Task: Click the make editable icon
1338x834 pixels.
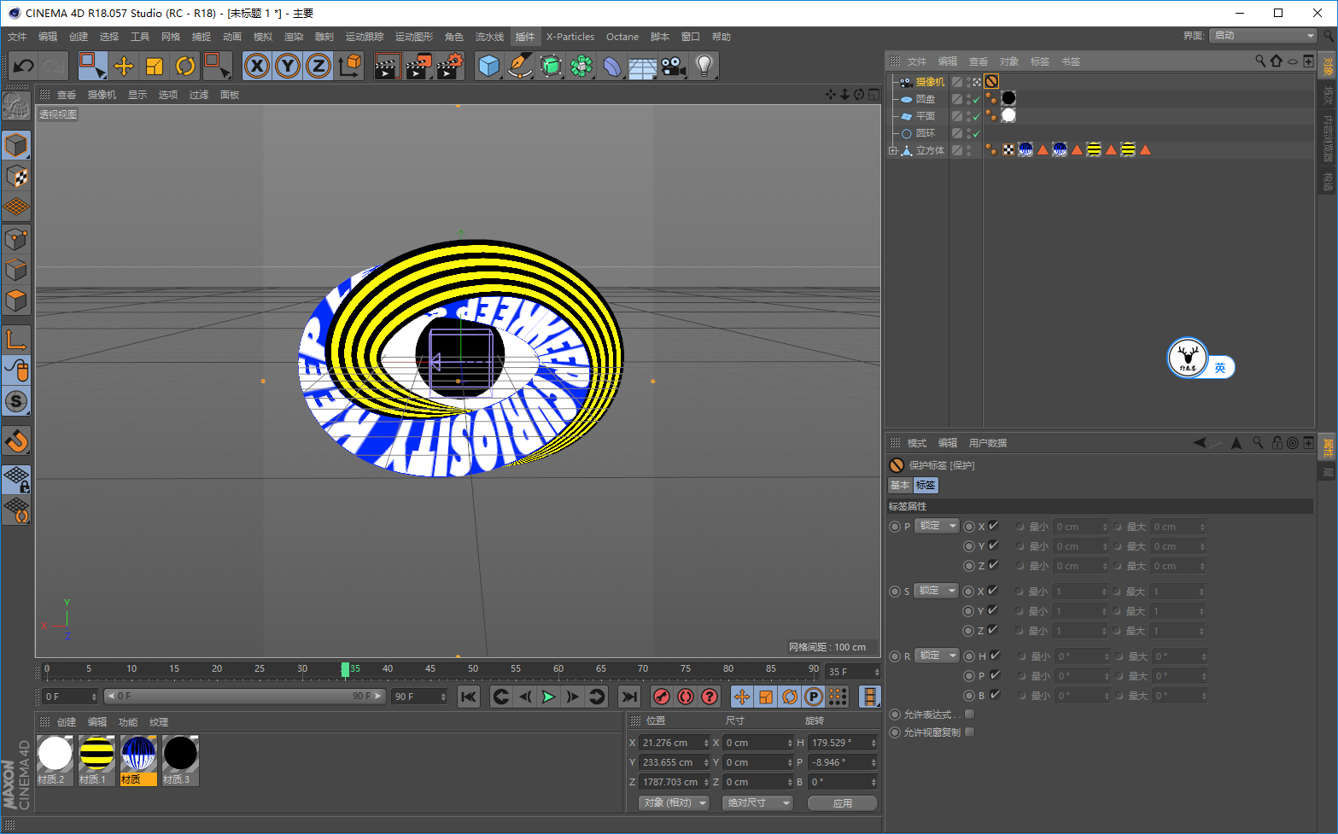Action: [x=16, y=106]
